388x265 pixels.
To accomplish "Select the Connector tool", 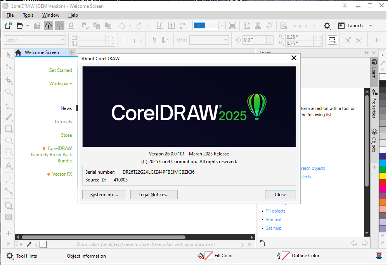I will click(9, 192).
